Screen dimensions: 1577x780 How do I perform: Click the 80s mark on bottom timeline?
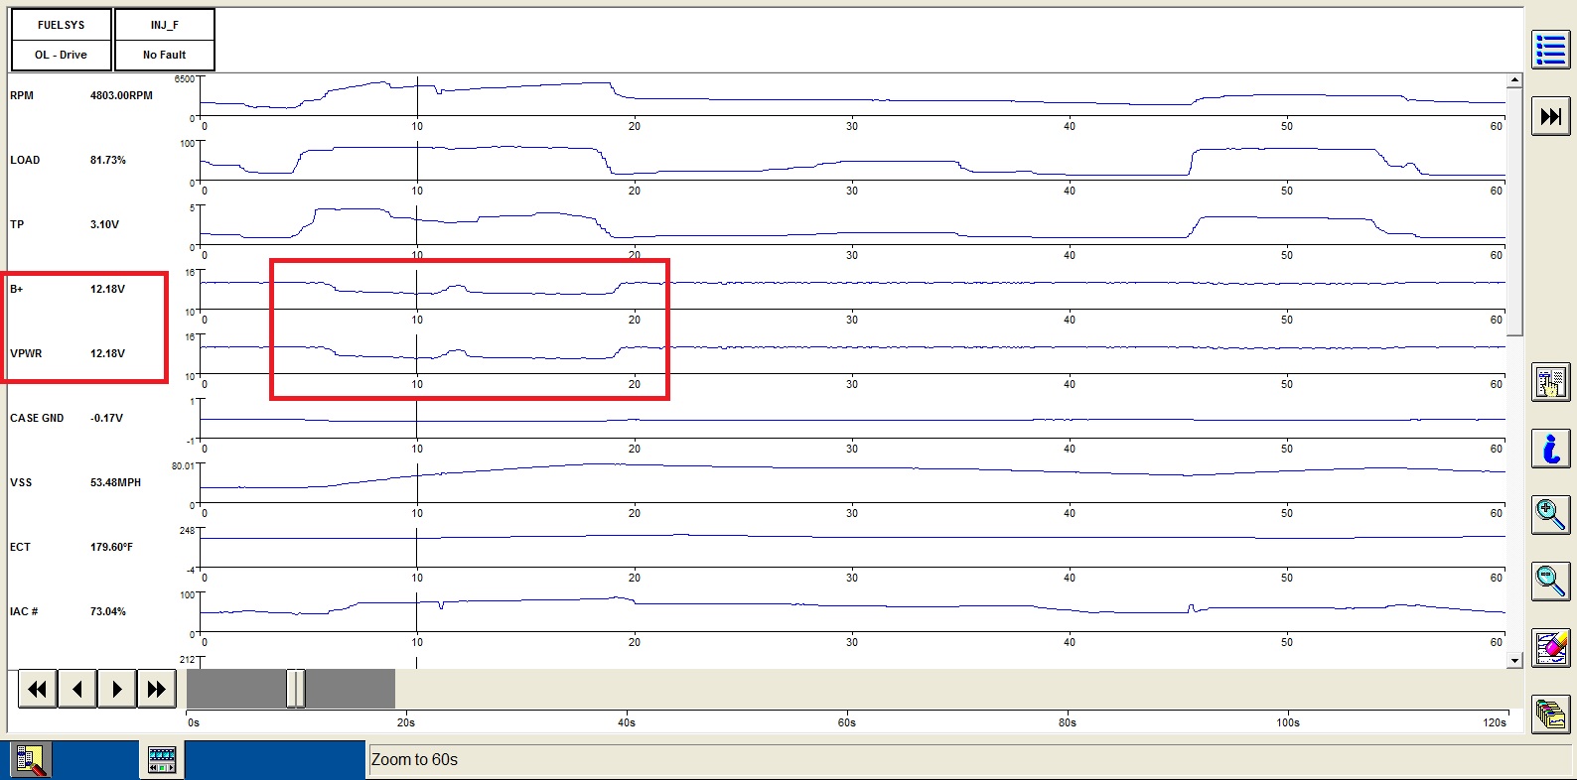tap(1068, 722)
